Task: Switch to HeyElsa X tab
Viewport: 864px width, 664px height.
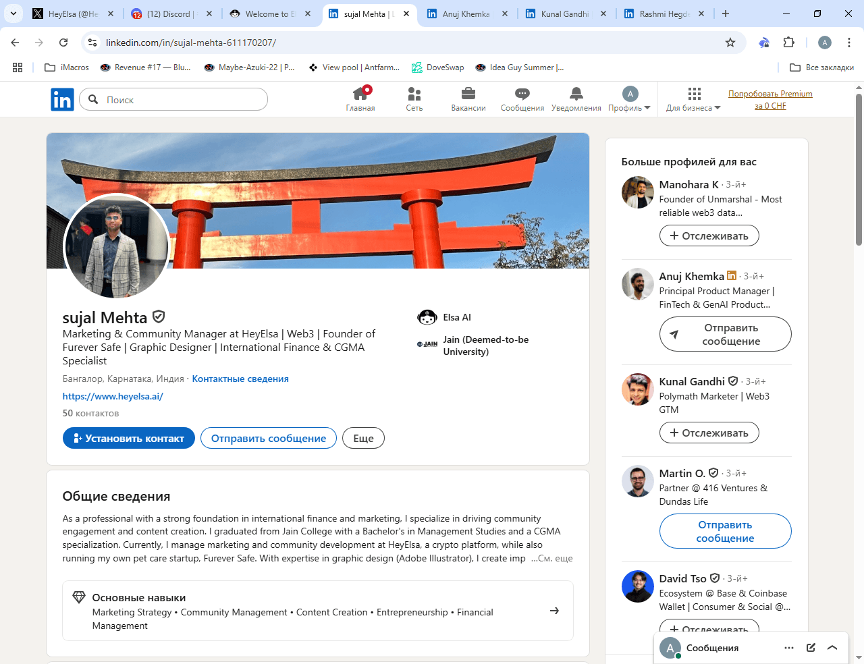Action: click(73, 13)
